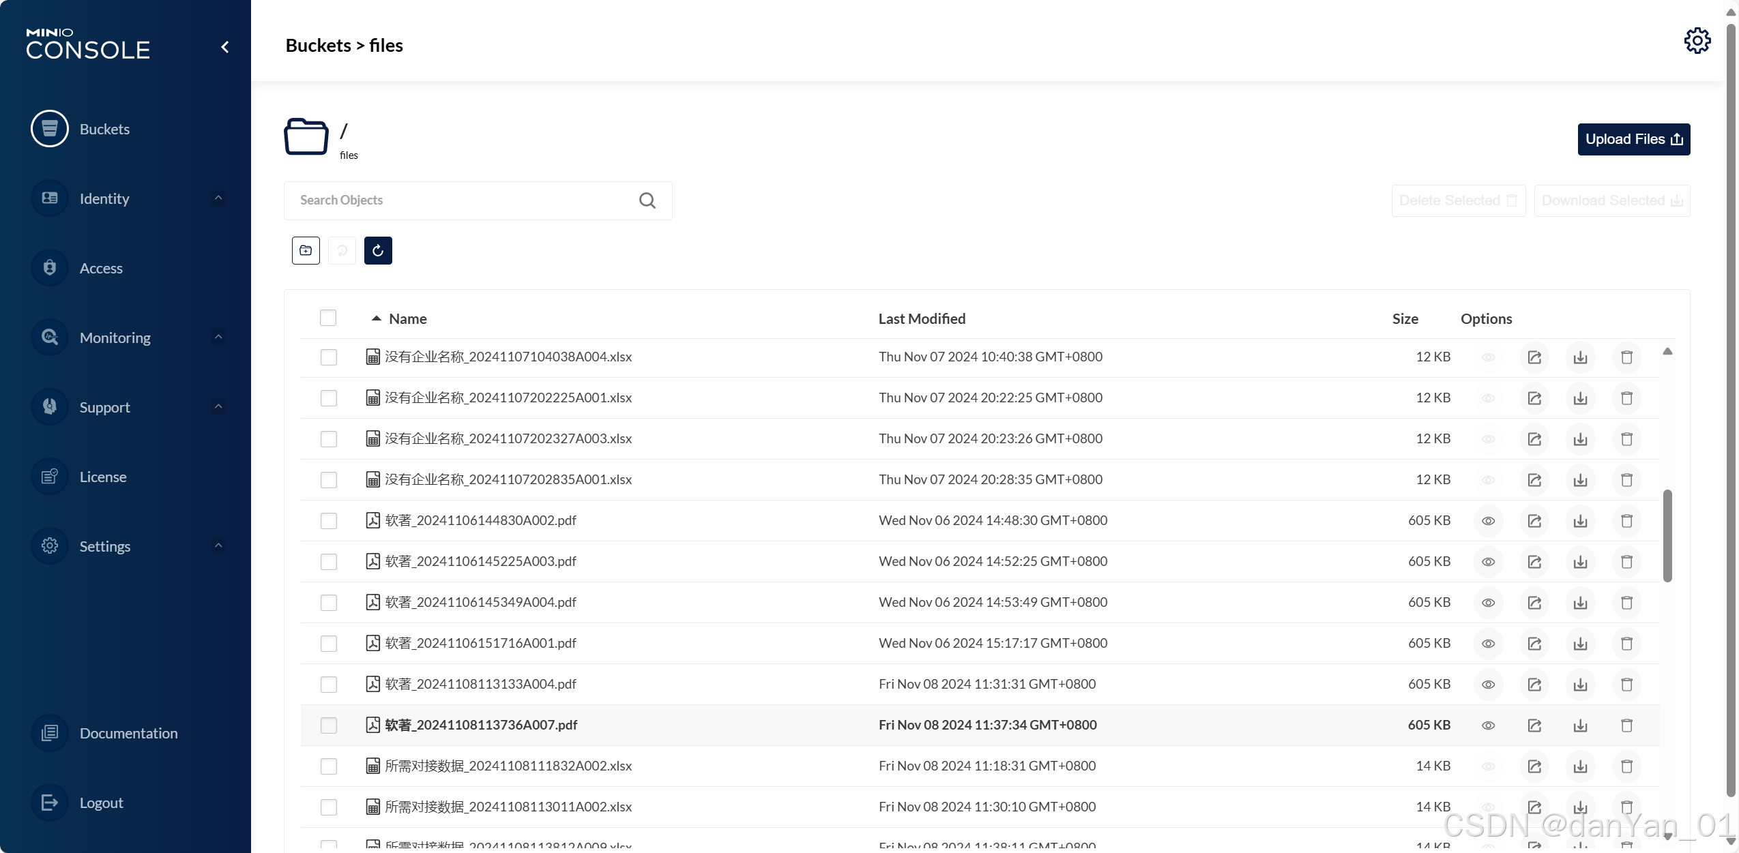The height and width of the screenshot is (853, 1739).
Task: Click the search magnifier icon
Action: (x=647, y=200)
